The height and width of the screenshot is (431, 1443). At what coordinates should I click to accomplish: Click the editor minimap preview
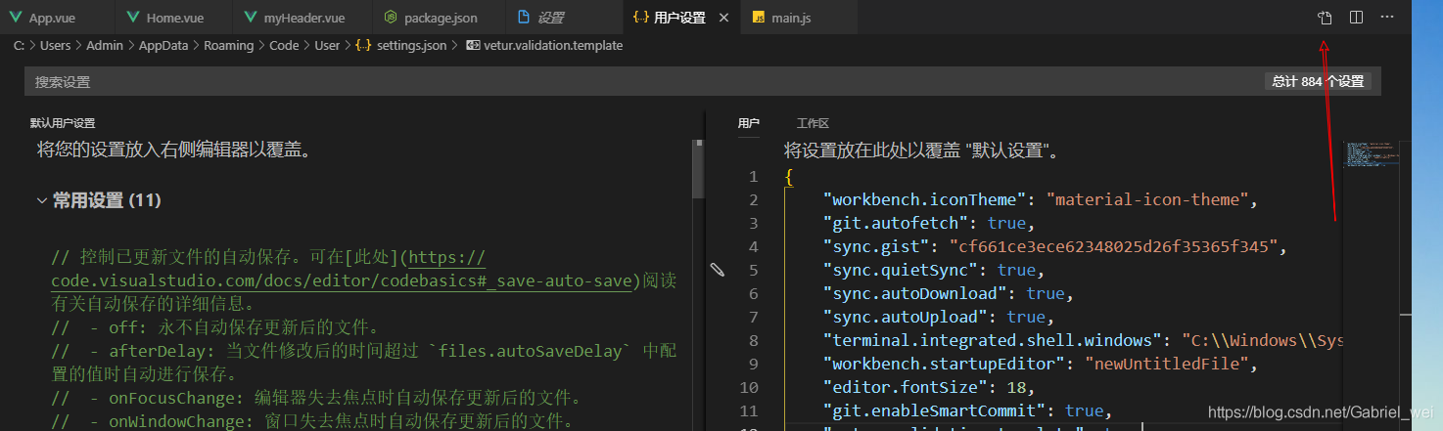click(x=1373, y=155)
